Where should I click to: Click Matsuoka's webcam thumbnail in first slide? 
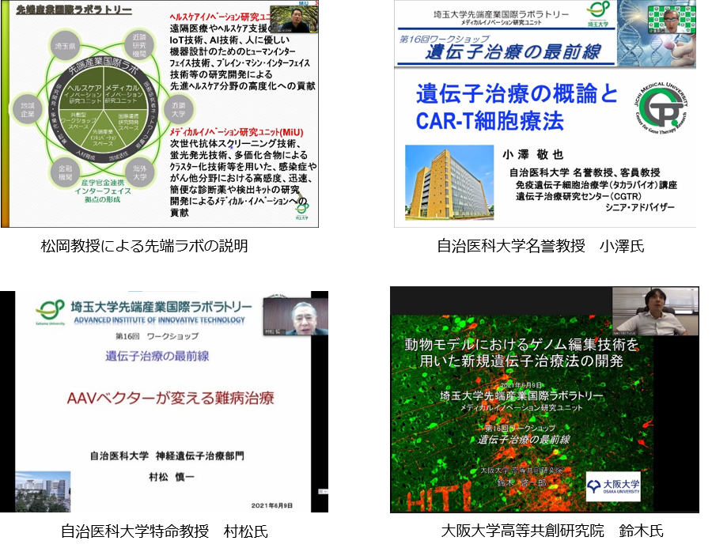click(294, 20)
